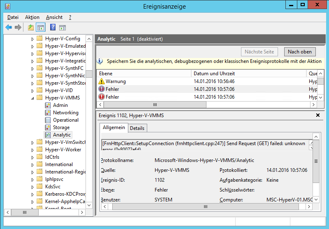Sort by Datum und Uhrzeit column header
329x229 pixels.
click(249, 74)
